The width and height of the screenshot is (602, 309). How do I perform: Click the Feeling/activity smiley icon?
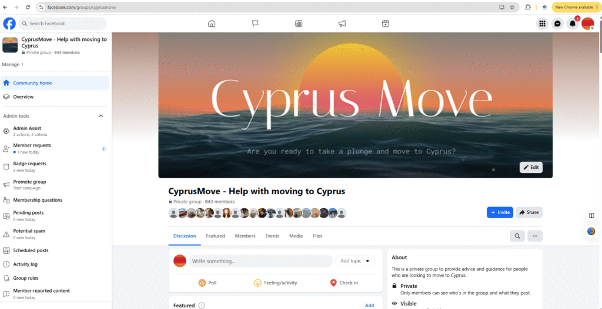[257, 283]
